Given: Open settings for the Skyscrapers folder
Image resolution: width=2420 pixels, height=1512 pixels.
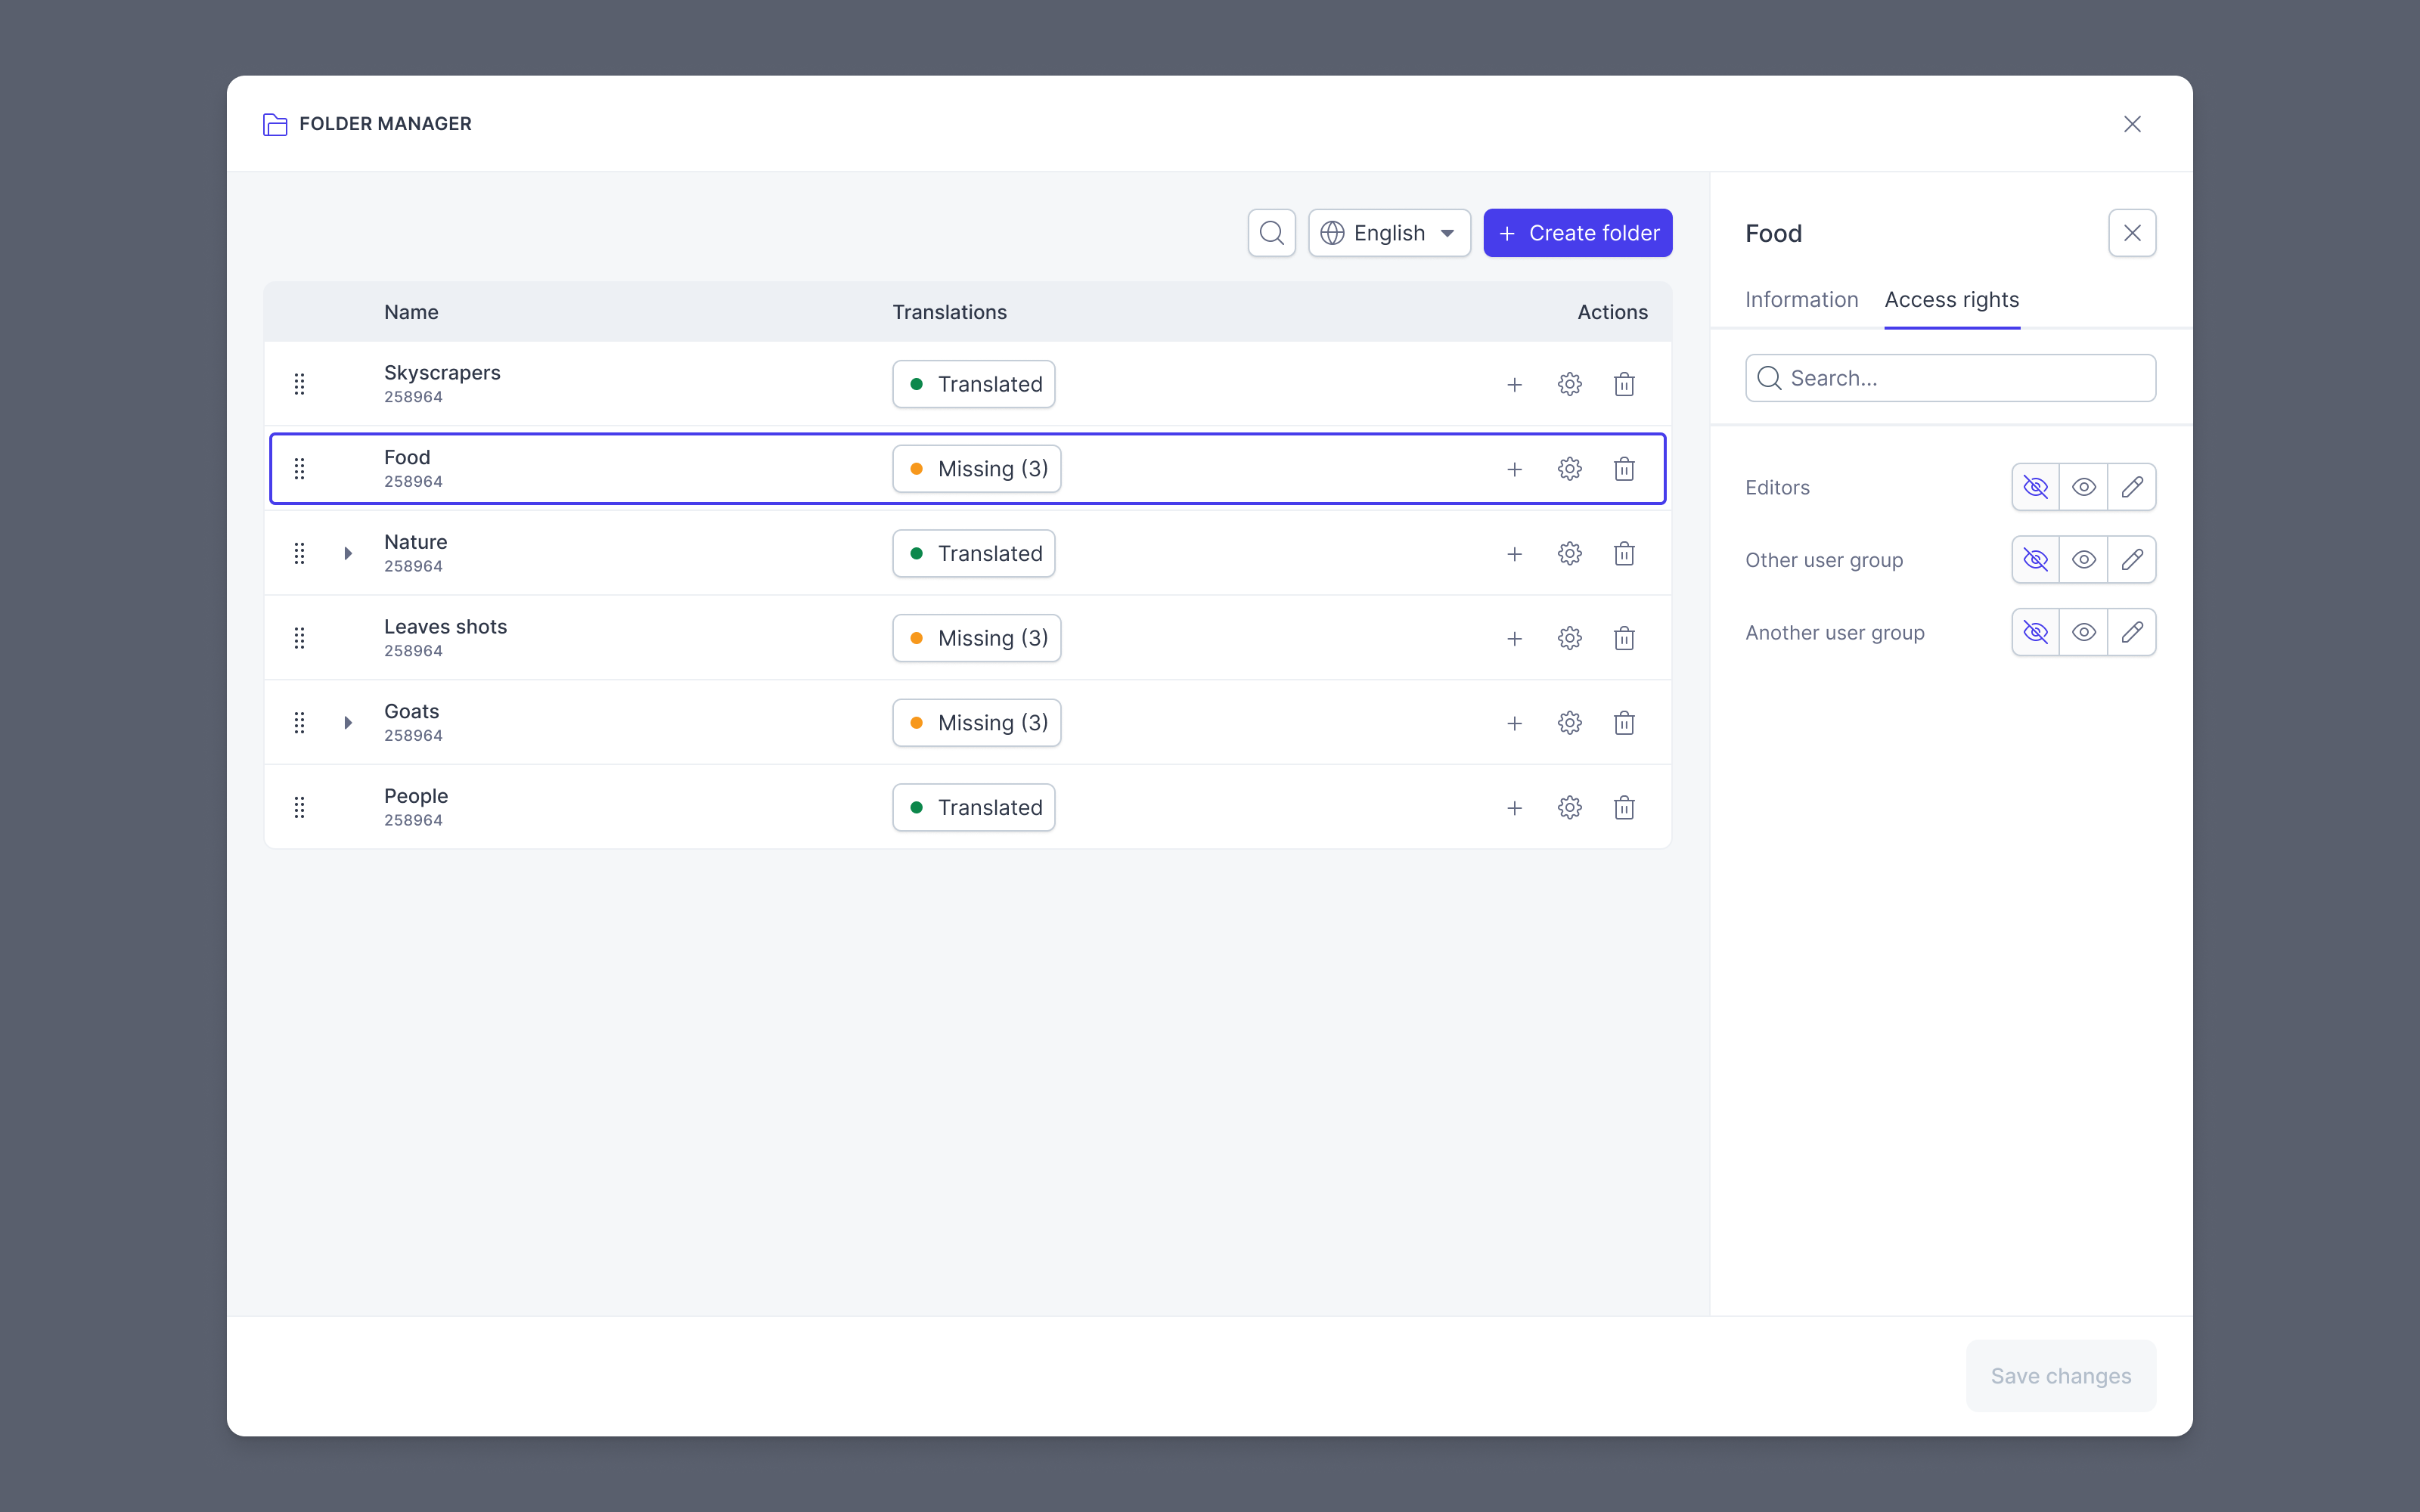Looking at the screenshot, I should [x=1569, y=383].
